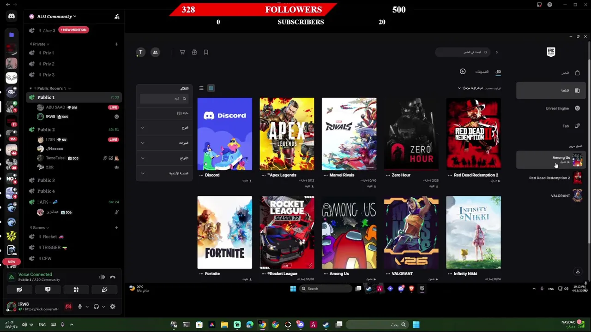Open invite people icon beside AIO Community
This screenshot has width=591, height=332.
[117, 17]
